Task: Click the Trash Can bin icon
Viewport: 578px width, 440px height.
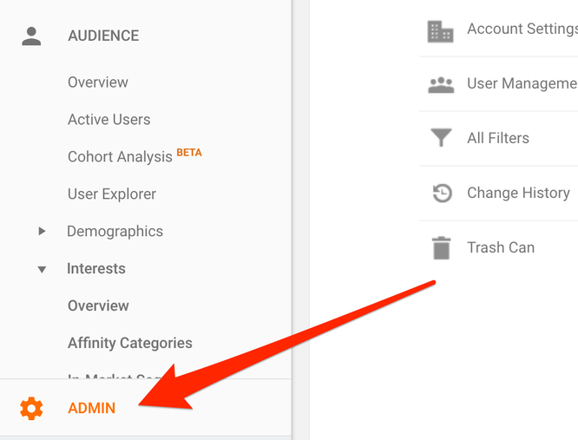Action: point(441,248)
